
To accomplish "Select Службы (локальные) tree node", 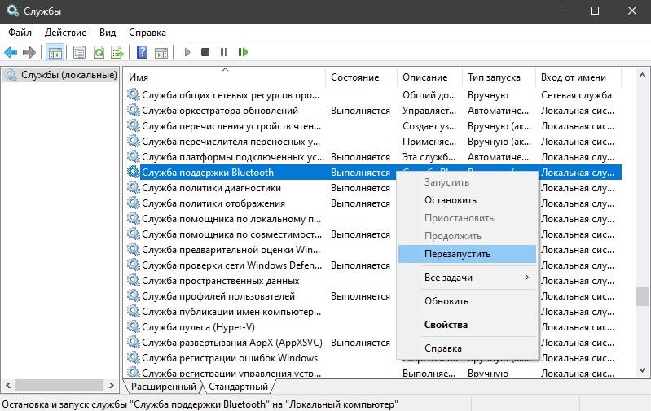I will (60, 75).
